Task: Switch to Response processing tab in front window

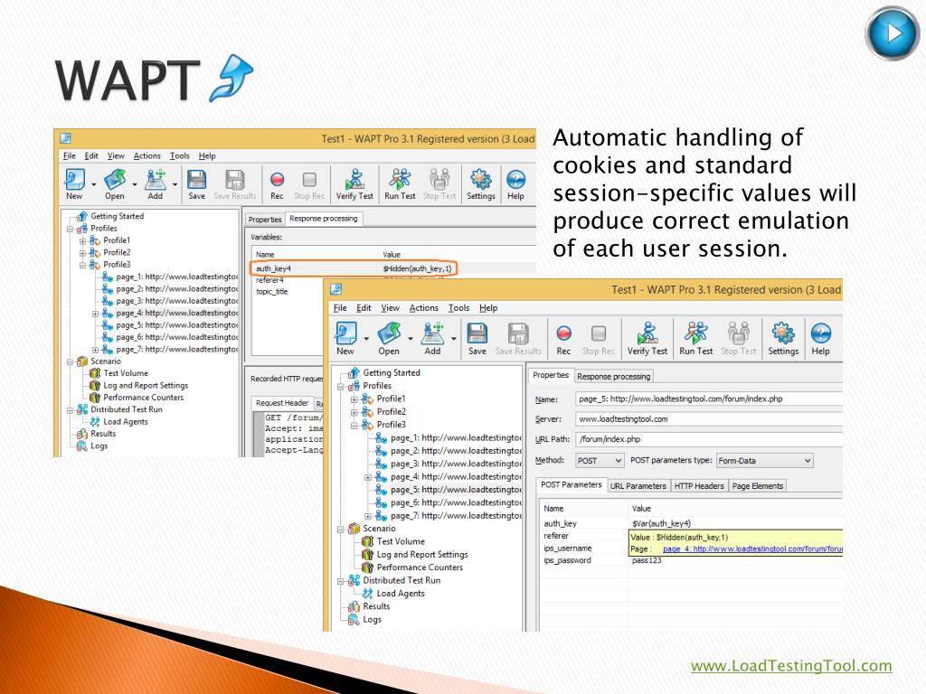Action: pyautogui.click(x=614, y=376)
